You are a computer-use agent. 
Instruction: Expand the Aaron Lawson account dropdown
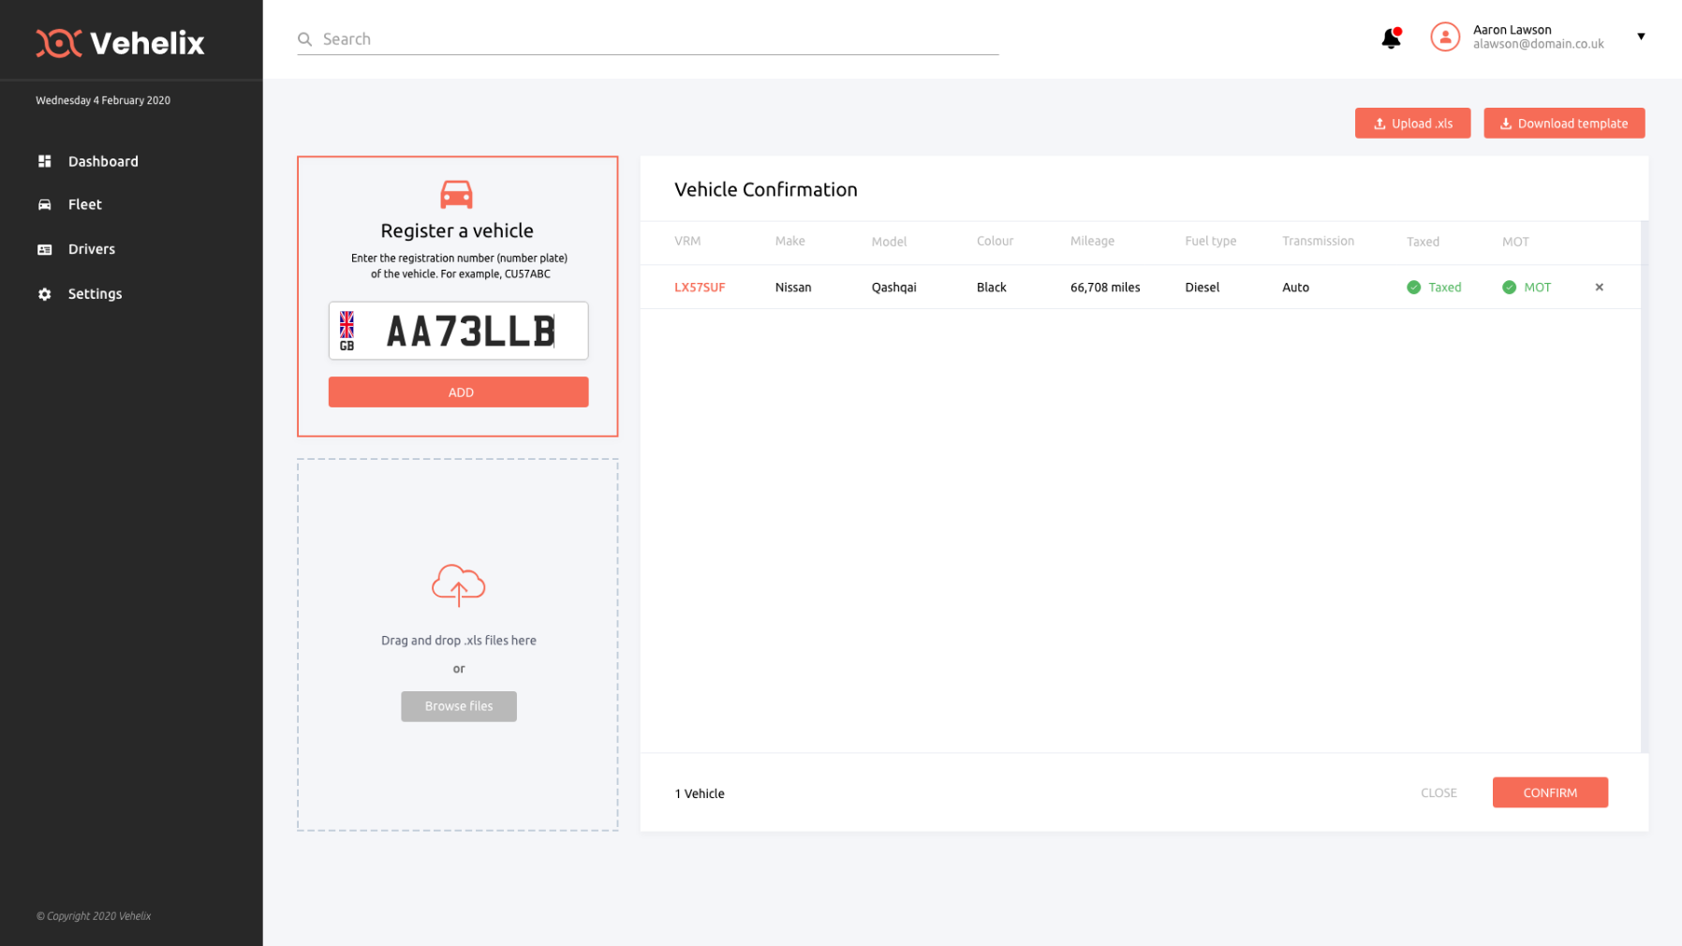[1640, 37]
